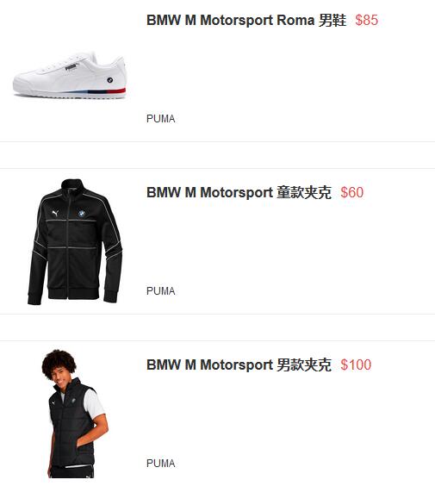Open the white Roma sneaker product image
Screen dimensions: 435x486
(70, 76)
